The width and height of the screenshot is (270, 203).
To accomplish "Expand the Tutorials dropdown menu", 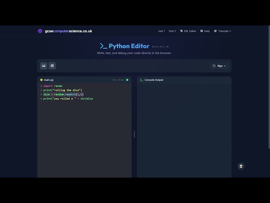I will [x=222, y=31].
